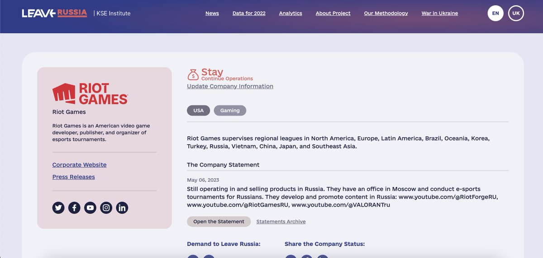
Task: Click the Open the Statement button
Action: pos(219,221)
